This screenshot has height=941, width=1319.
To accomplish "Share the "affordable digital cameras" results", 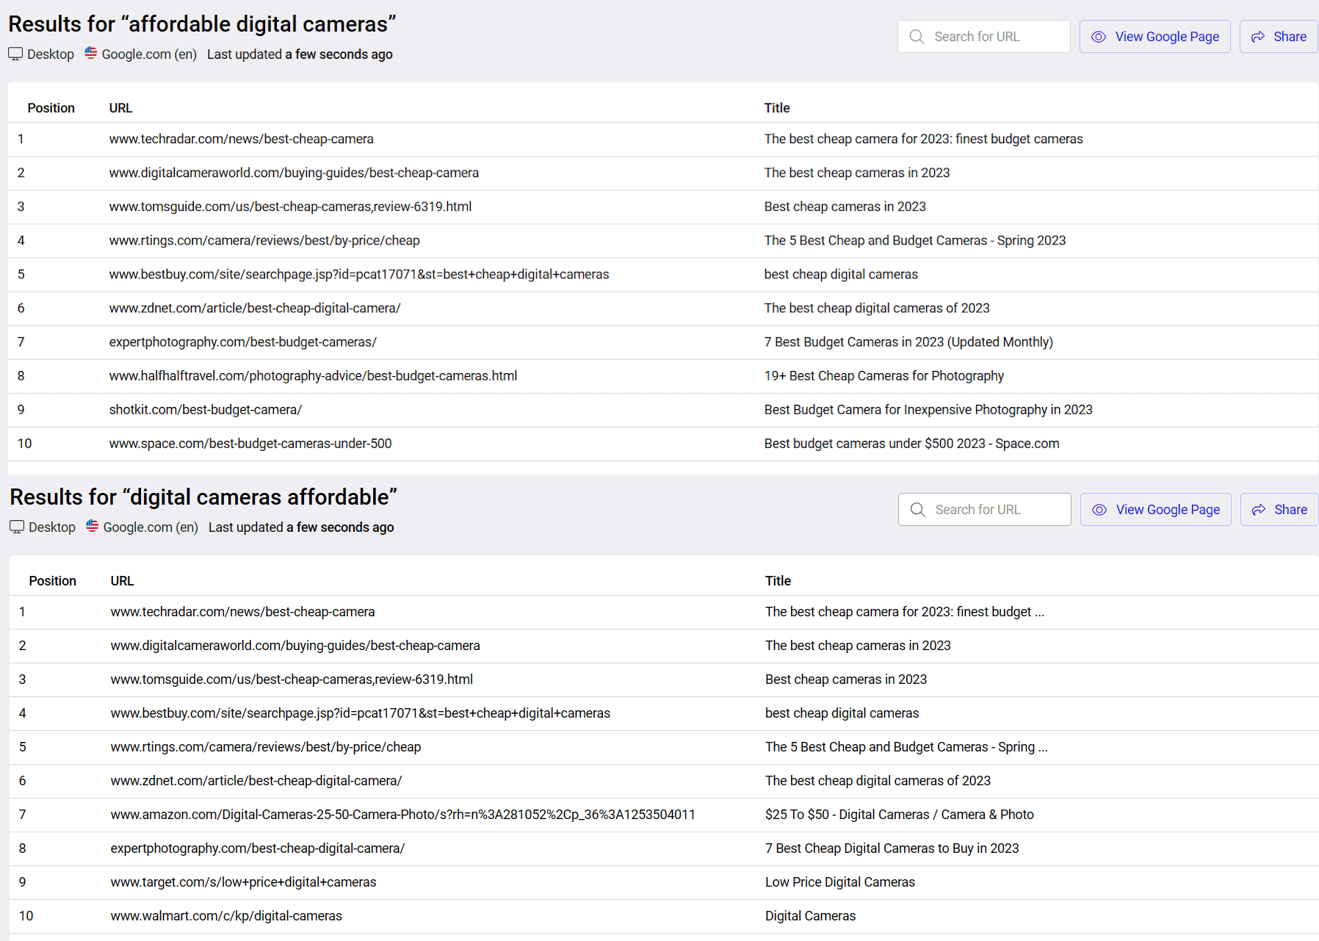I will 1279,37.
